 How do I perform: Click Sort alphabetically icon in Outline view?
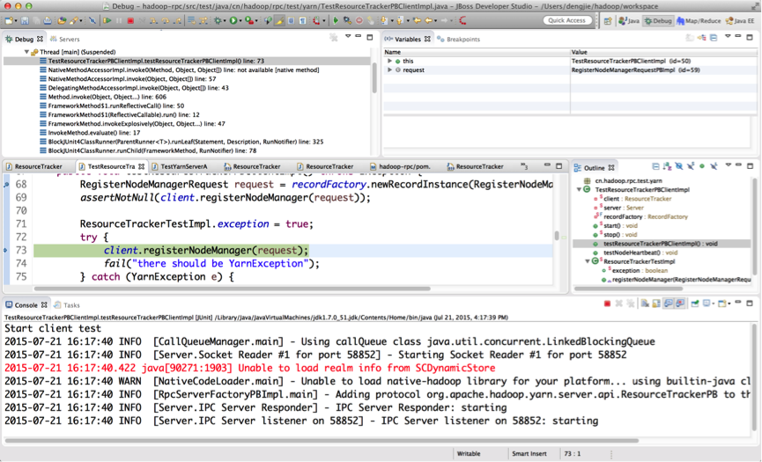(x=667, y=166)
